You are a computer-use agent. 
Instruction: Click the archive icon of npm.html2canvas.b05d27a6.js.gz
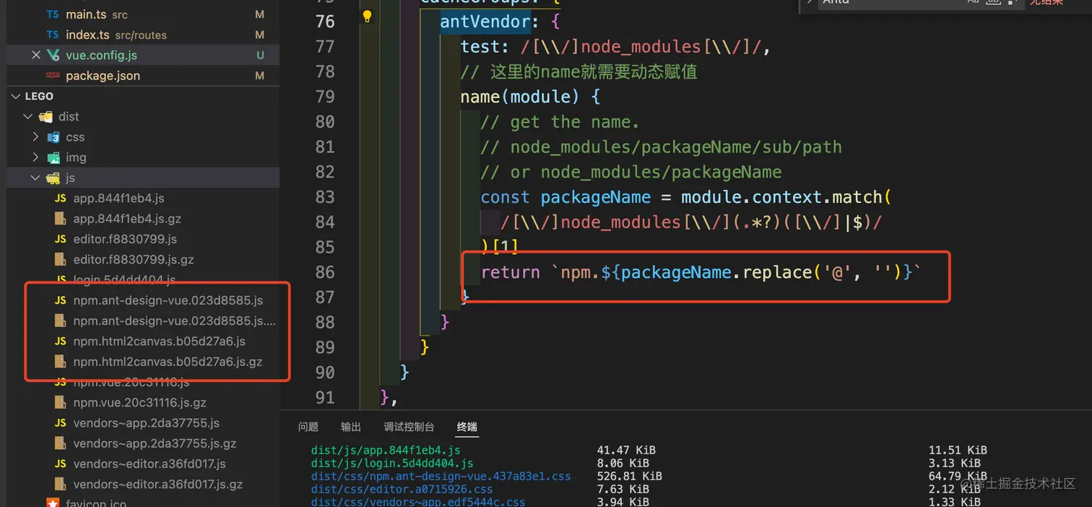click(61, 361)
